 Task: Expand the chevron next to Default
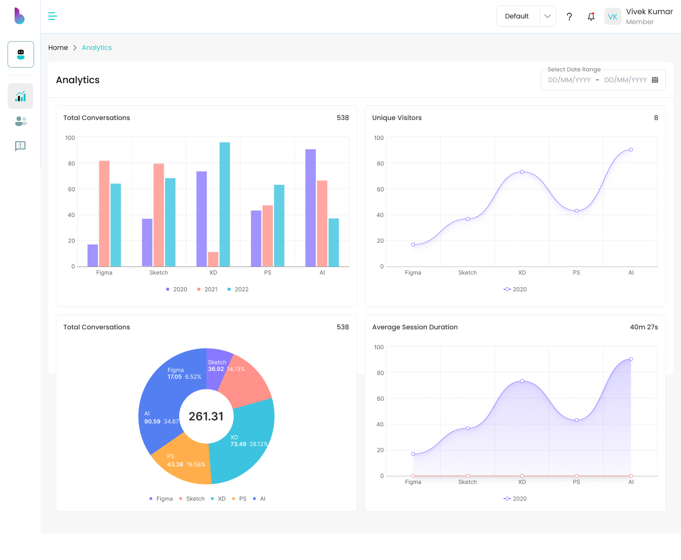click(x=547, y=16)
